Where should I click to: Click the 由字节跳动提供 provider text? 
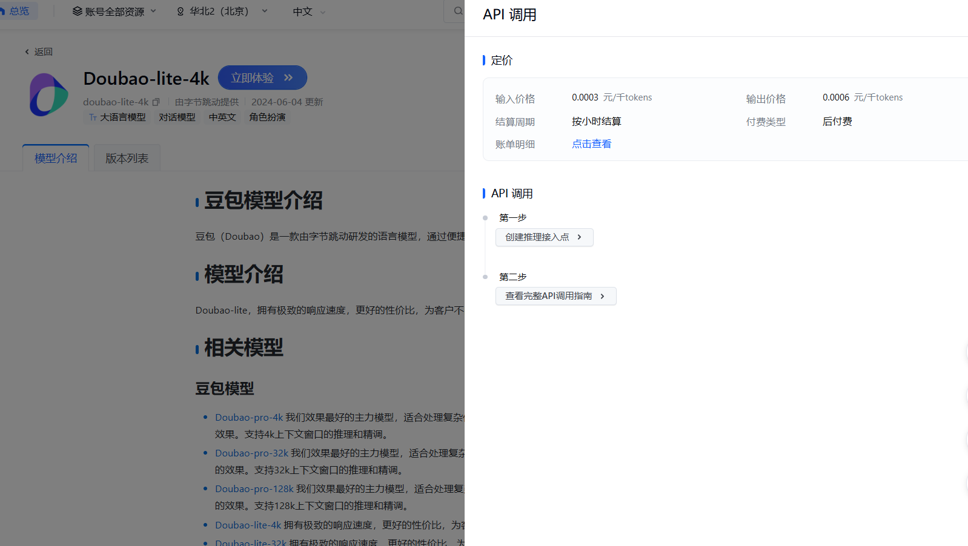[207, 102]
